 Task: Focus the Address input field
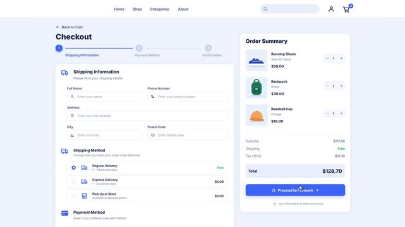click(x=147, y=115)
